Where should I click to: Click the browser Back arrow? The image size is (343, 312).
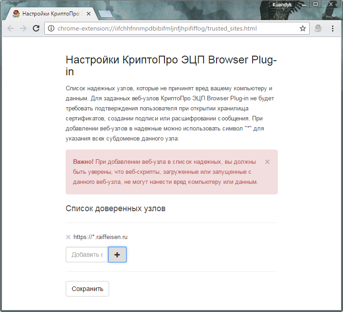coord(11,28)
